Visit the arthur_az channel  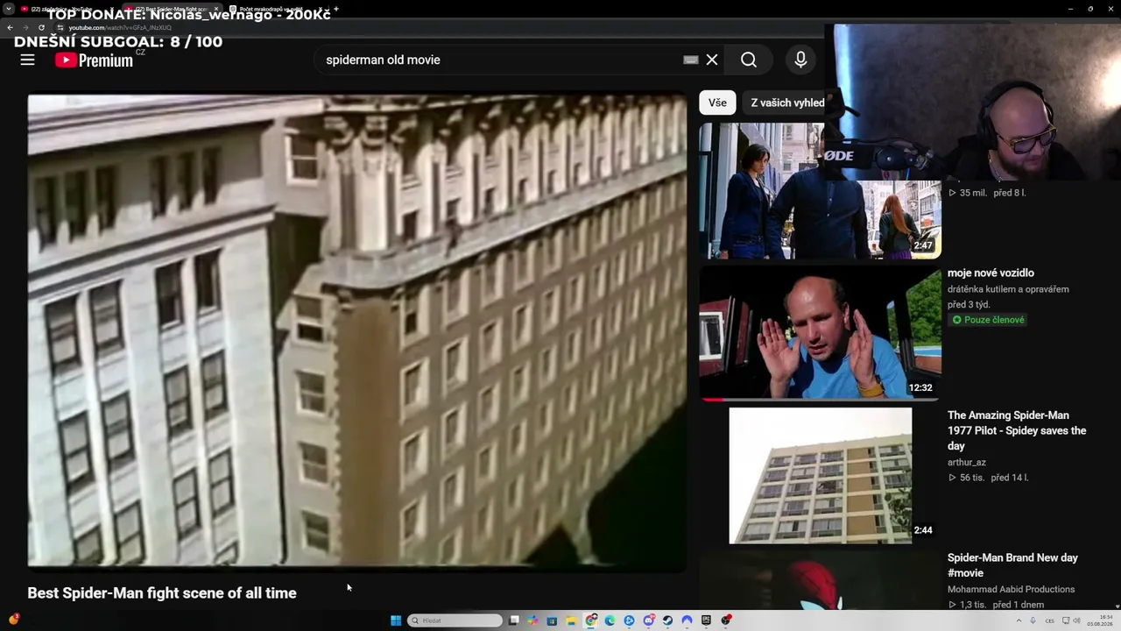(967, 462)
